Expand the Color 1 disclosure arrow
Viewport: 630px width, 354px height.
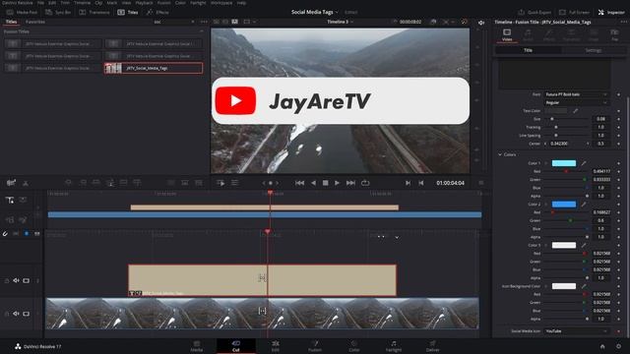click(546, 163)
